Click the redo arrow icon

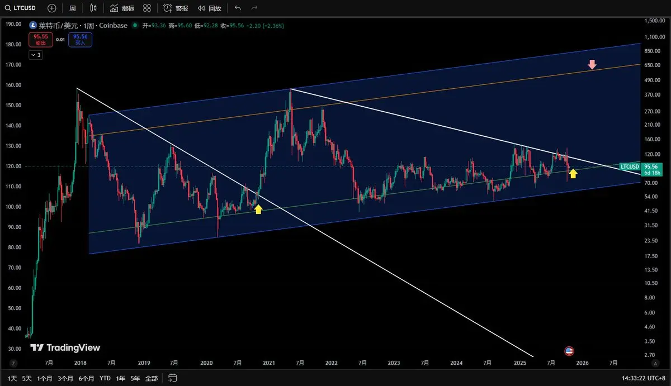pos(255,8)
